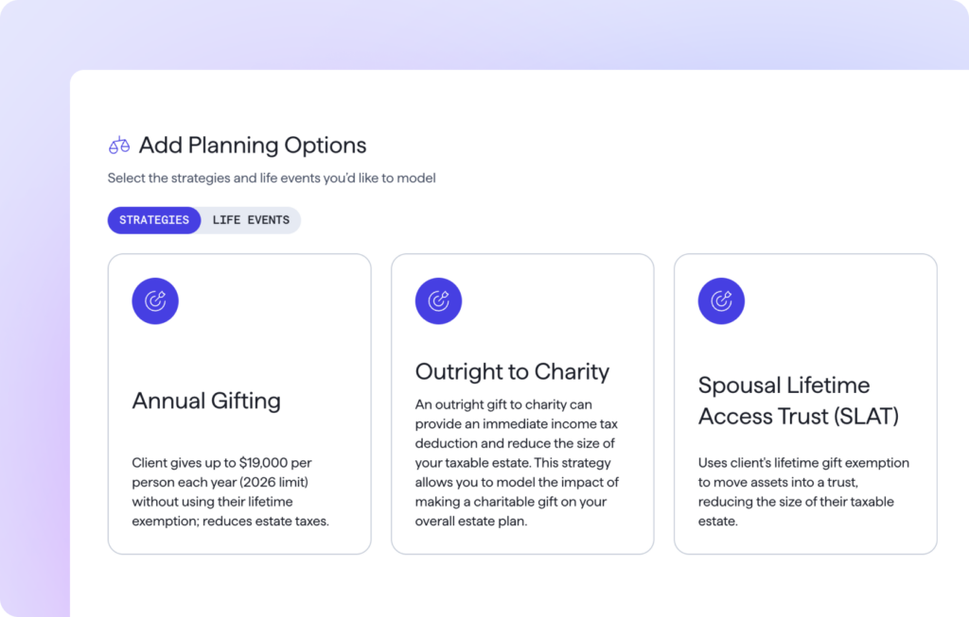Click 'without using their lifetime' line in Annual Gifting
The image size is (969, 617).
coord(212,502)
